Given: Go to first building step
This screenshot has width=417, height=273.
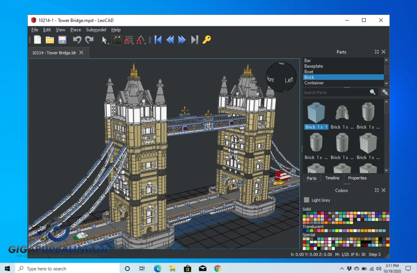Looking at the screenshot, I should click(x=158, y=40).
